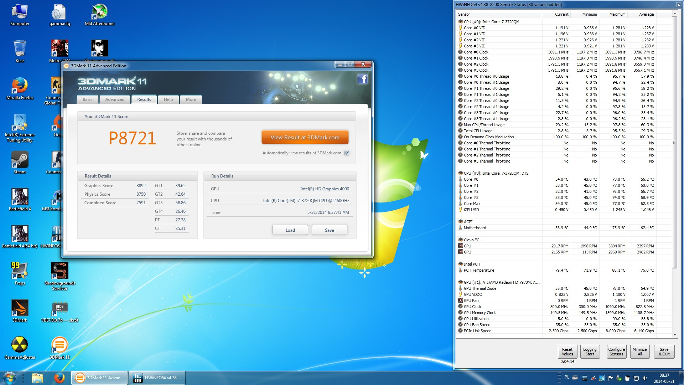
Task: Click the Maximum column header
Action: (613, 14)
